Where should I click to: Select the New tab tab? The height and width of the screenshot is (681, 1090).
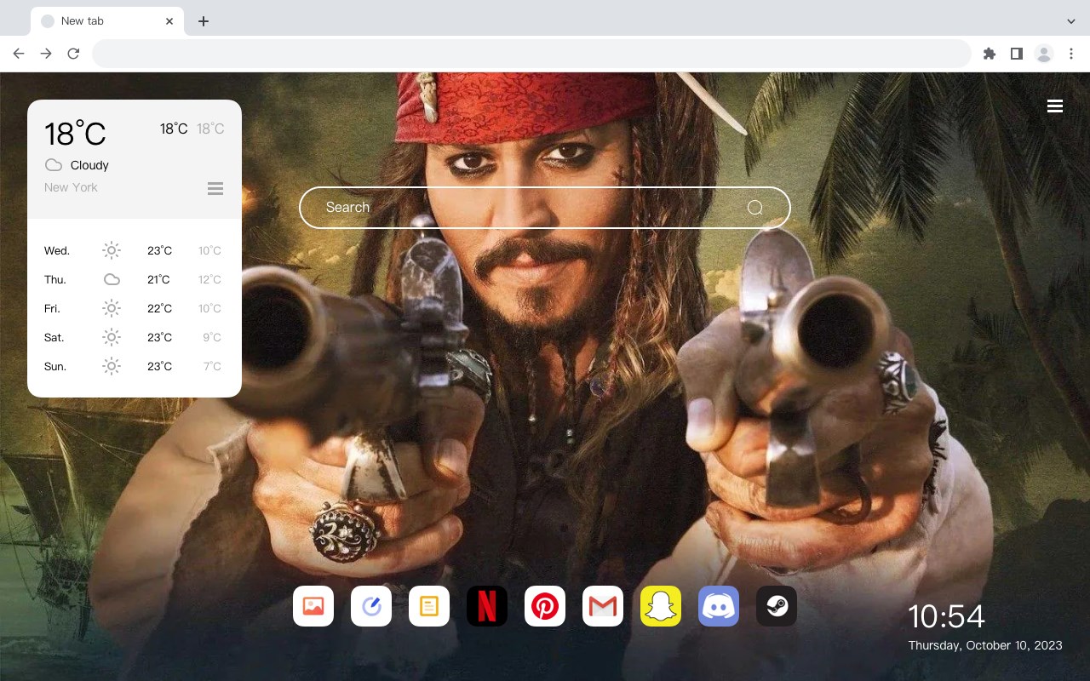point(107,21)
